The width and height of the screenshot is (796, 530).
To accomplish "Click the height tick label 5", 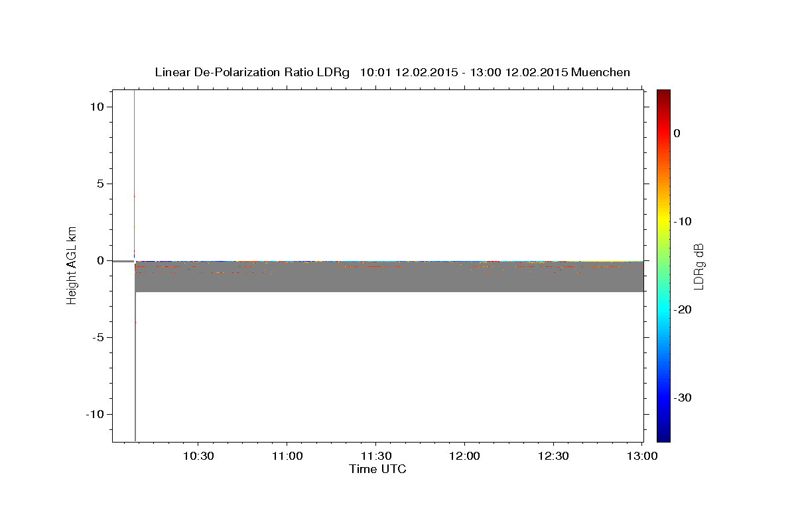I will pyautogui.click(x=101, y=184).
